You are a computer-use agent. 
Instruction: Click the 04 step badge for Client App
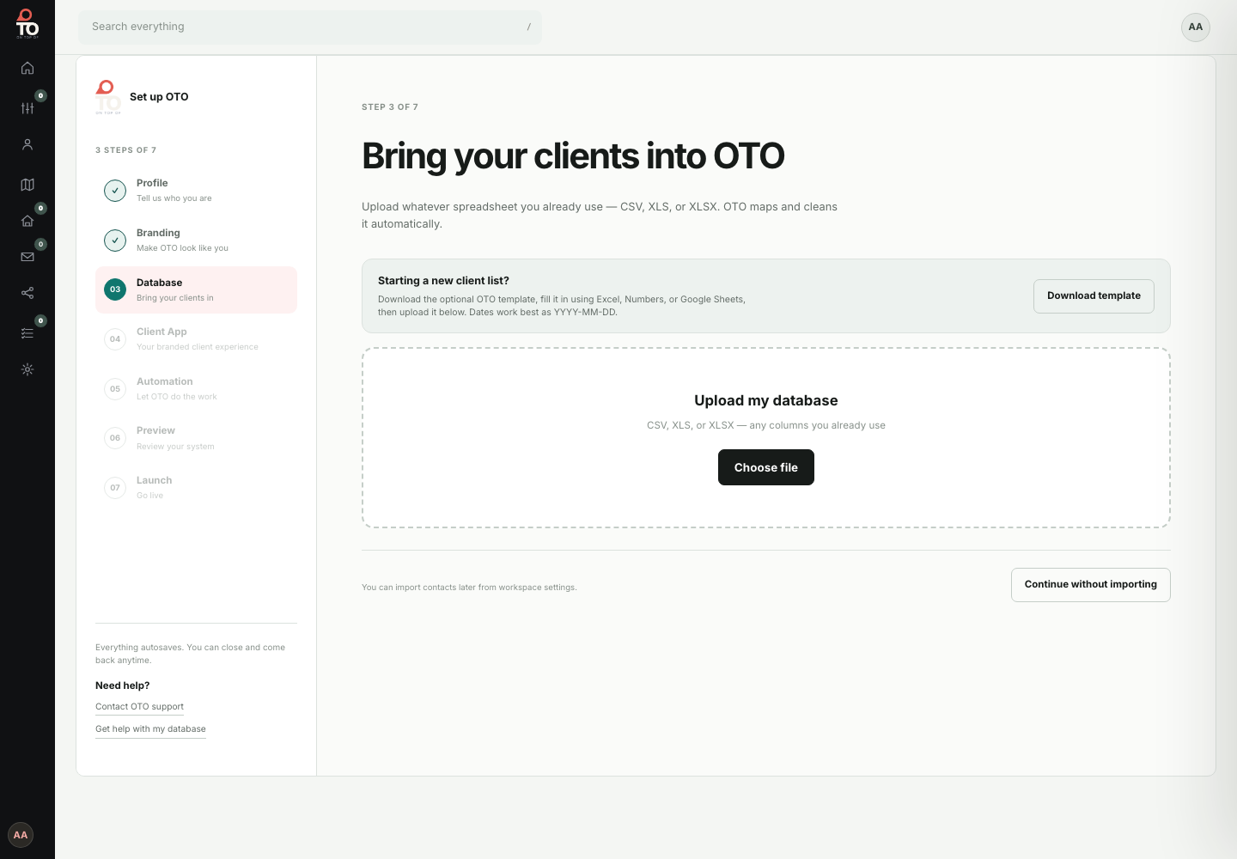(115, 339)
